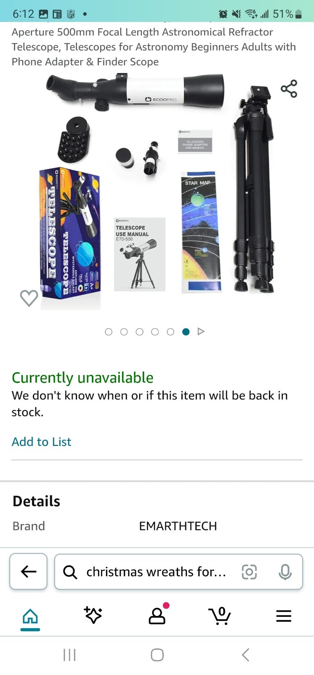This screenshot has height=675, width=314.
Task: Select the third image carousel dot
Action: (139, 332)
